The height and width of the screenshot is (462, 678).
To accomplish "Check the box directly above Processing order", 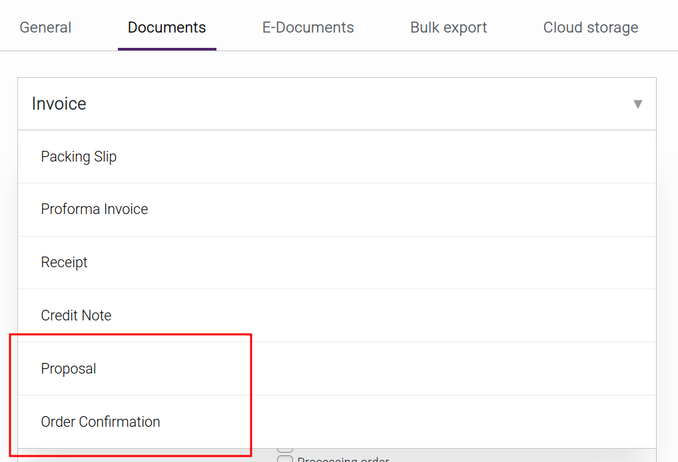I will coord(285,445).
